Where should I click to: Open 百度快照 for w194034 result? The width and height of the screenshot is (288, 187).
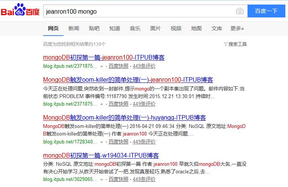point(118,179)
